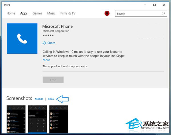The height and width of the screenshot is (135, 171).
Task: Click the Share link text
Action: 51,43
